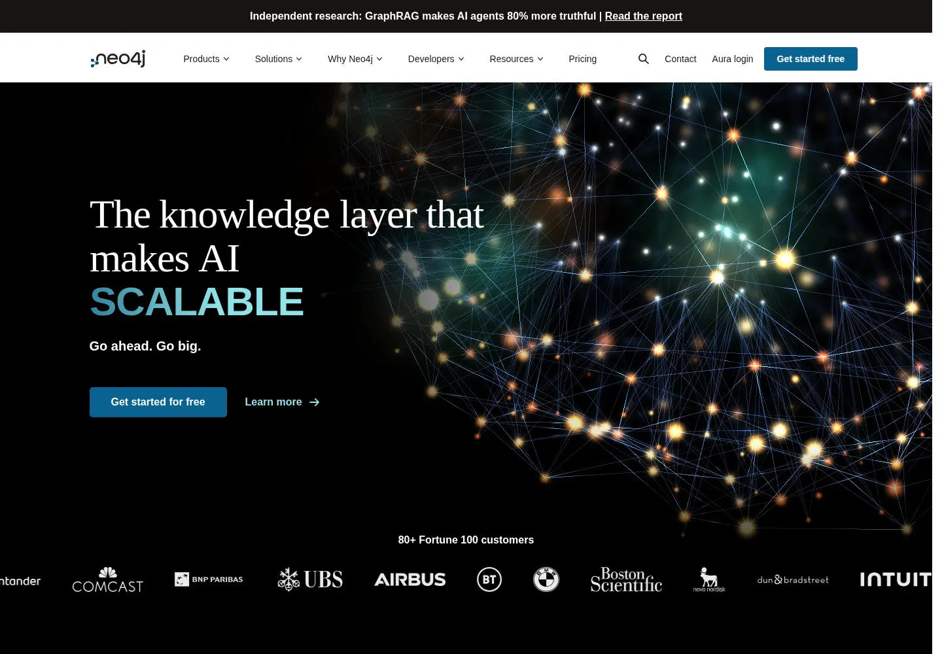Open the Aura login link
The image size is (942, 654).
[733, 59]
